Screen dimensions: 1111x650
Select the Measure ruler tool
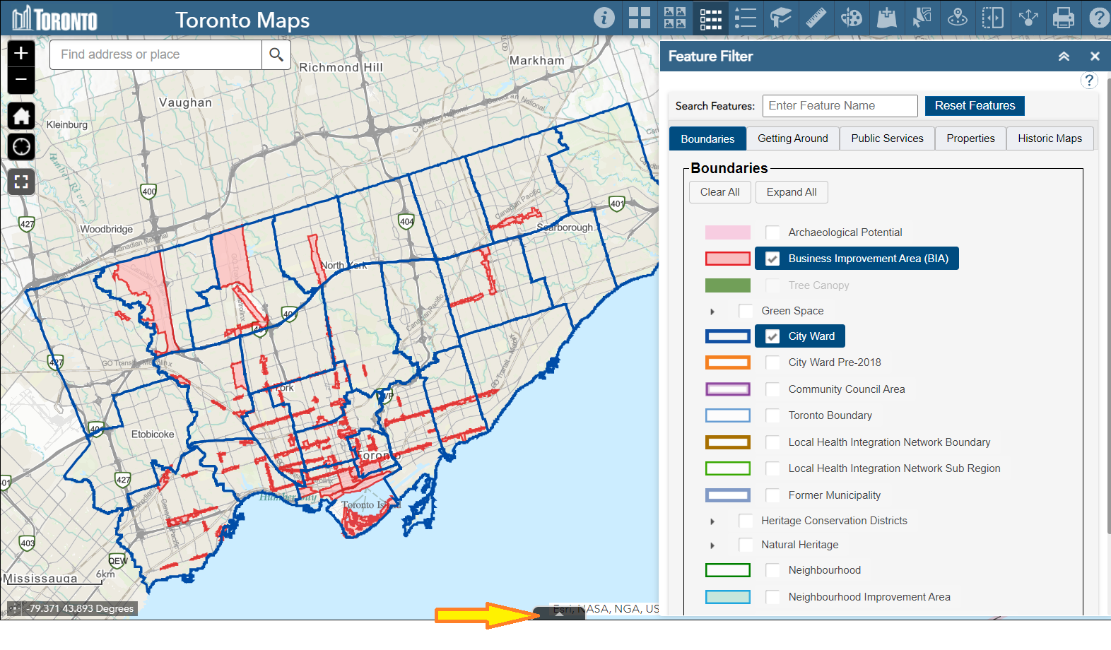[x=816, y=18]
